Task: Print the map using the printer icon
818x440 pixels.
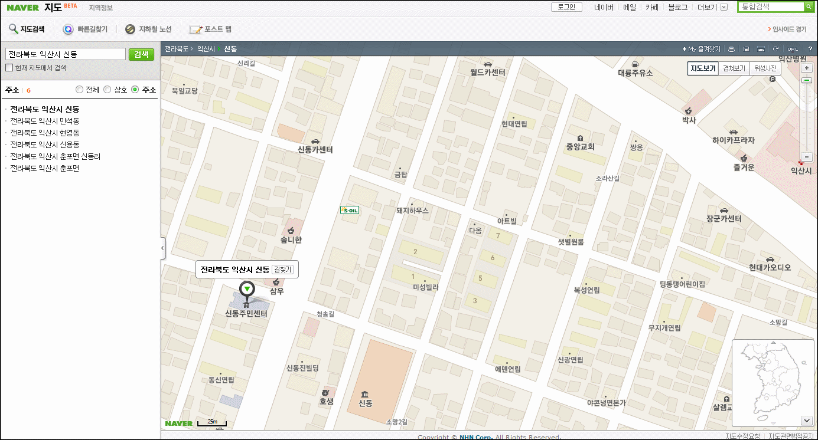Action: coord(731,49)
